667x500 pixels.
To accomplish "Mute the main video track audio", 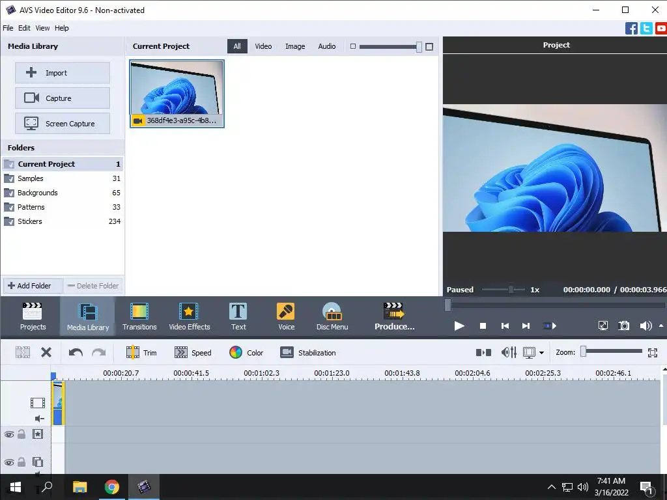I will pos(39,419).
